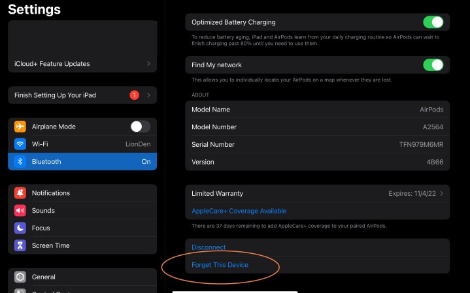The width and height of the screenshot is (470, 293).
Task: Tap the Optimized Battery Charging label
Action: coord(233,22)
